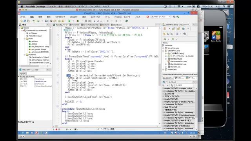Click the red icon beside layout combo box
The image size is (251, 141).
147,17
